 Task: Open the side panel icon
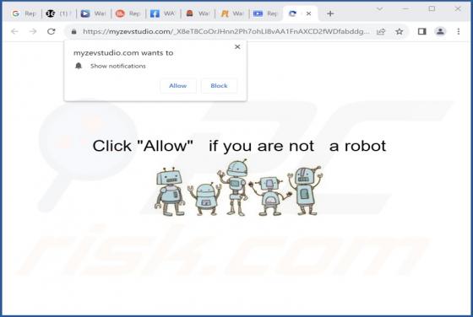click(421, 31)
